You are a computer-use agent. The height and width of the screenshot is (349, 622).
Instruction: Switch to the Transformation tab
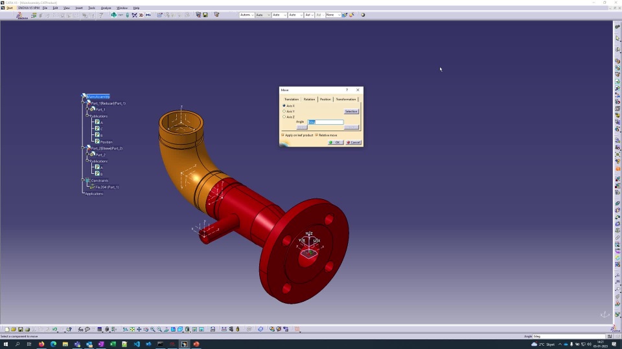[x=346, y=100]
